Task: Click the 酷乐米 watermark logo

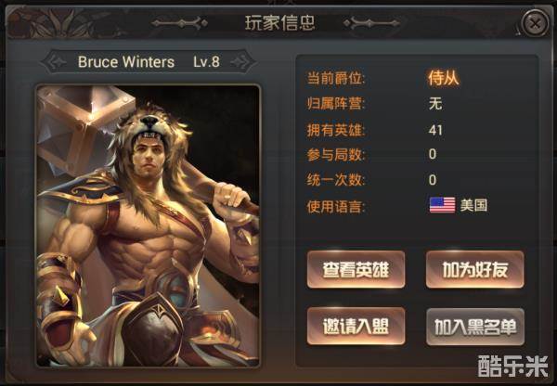Action: [x=513, y=367]
